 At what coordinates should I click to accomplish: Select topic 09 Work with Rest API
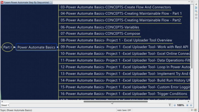124,47
